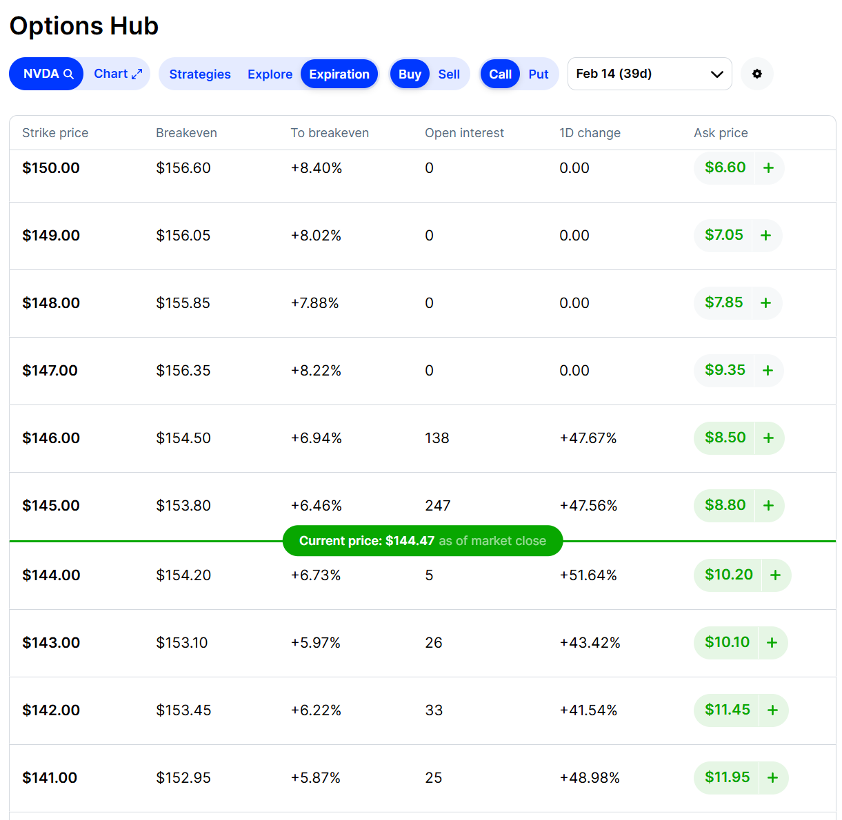Image resolution: width=842 pixels, height=820 pixels.
Task: Add the $142.00 strike with plus icon
Action: pyautogui.click(x=772, y=710)
